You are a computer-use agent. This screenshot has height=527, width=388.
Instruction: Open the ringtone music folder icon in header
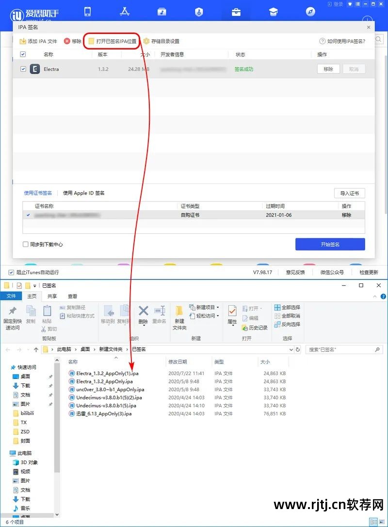tap(162, 12)
